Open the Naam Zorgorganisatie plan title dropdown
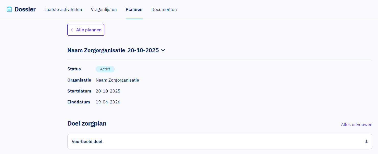Image resolution: width=378 pixels, height=154 pixels. 113,50
